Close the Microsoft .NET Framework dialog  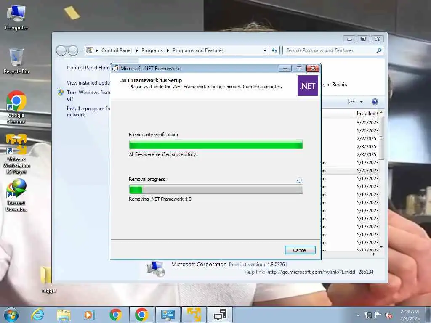pos(313,69)
